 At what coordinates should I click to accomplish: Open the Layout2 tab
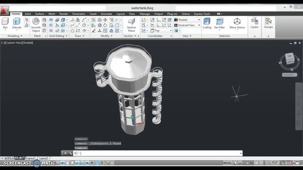pyautogui.click(x=43, y=158)
